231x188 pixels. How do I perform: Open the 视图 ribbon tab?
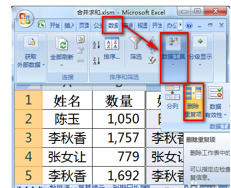click(x=142, y=25)
